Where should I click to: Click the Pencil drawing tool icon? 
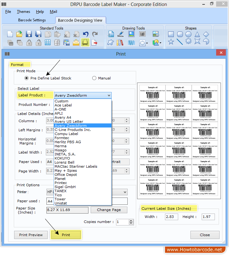point(121,34)
